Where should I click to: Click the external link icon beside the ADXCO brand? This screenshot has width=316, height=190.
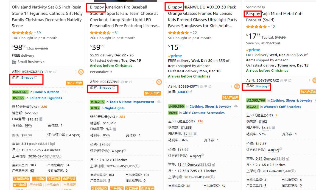(x=191, y=92)
